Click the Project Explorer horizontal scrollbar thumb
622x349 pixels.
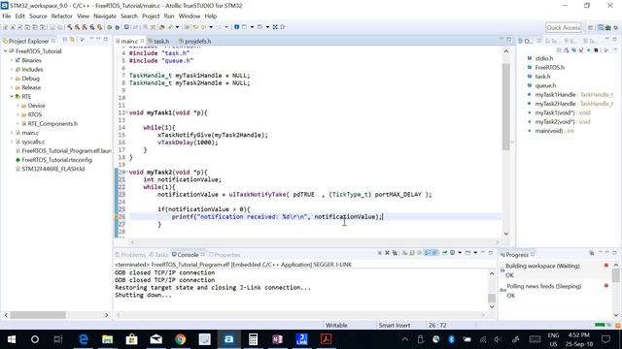pyautogui.click(x=38, y=315)
